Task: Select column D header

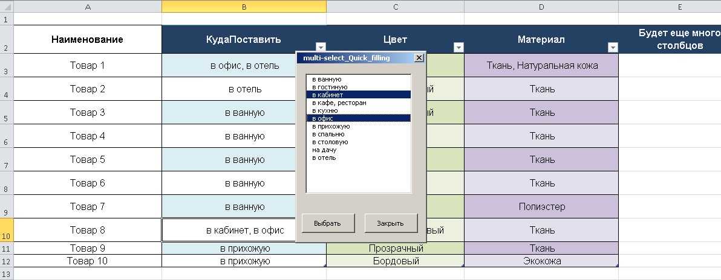Action: (x=541, y=7)
